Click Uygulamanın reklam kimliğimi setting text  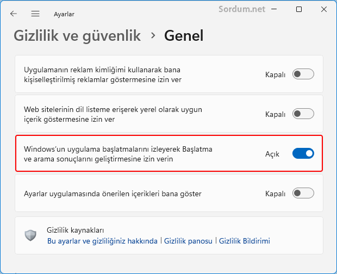pyautogui.click(x=103, y=75)
